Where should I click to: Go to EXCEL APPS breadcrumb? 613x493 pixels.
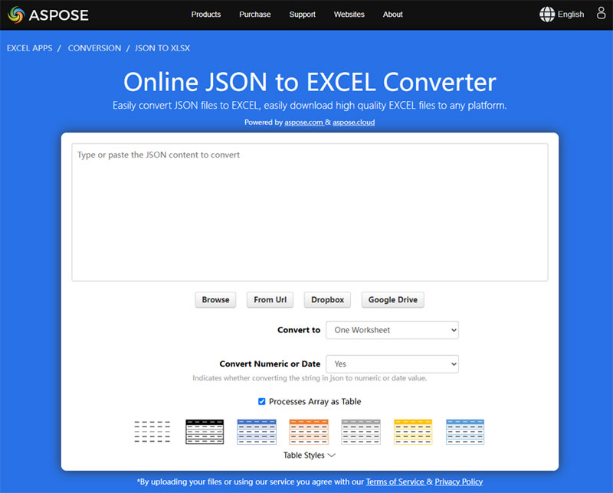29,48
